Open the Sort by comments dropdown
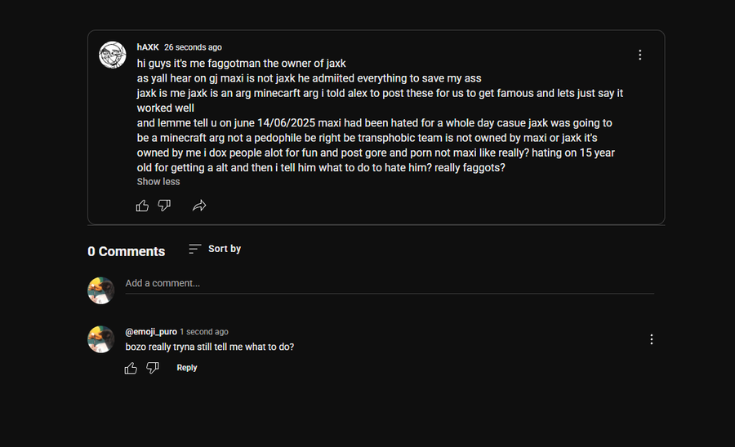Viewport: 735px width, 447px height. [215, 249]
